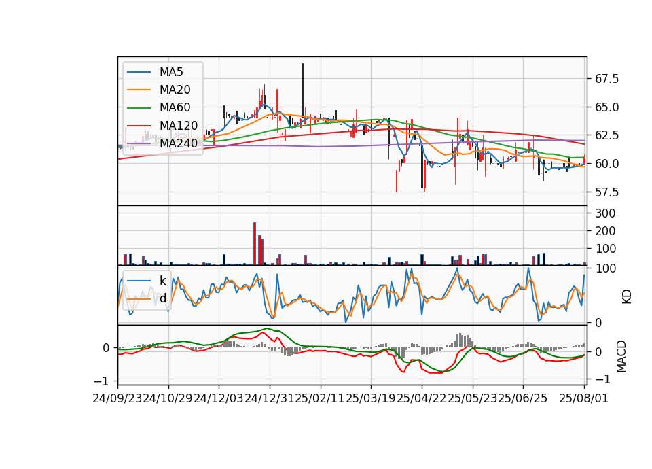Click the MA120 legend label
The image size is (652, 469).
pyautogui.click(x=179, y=126)
